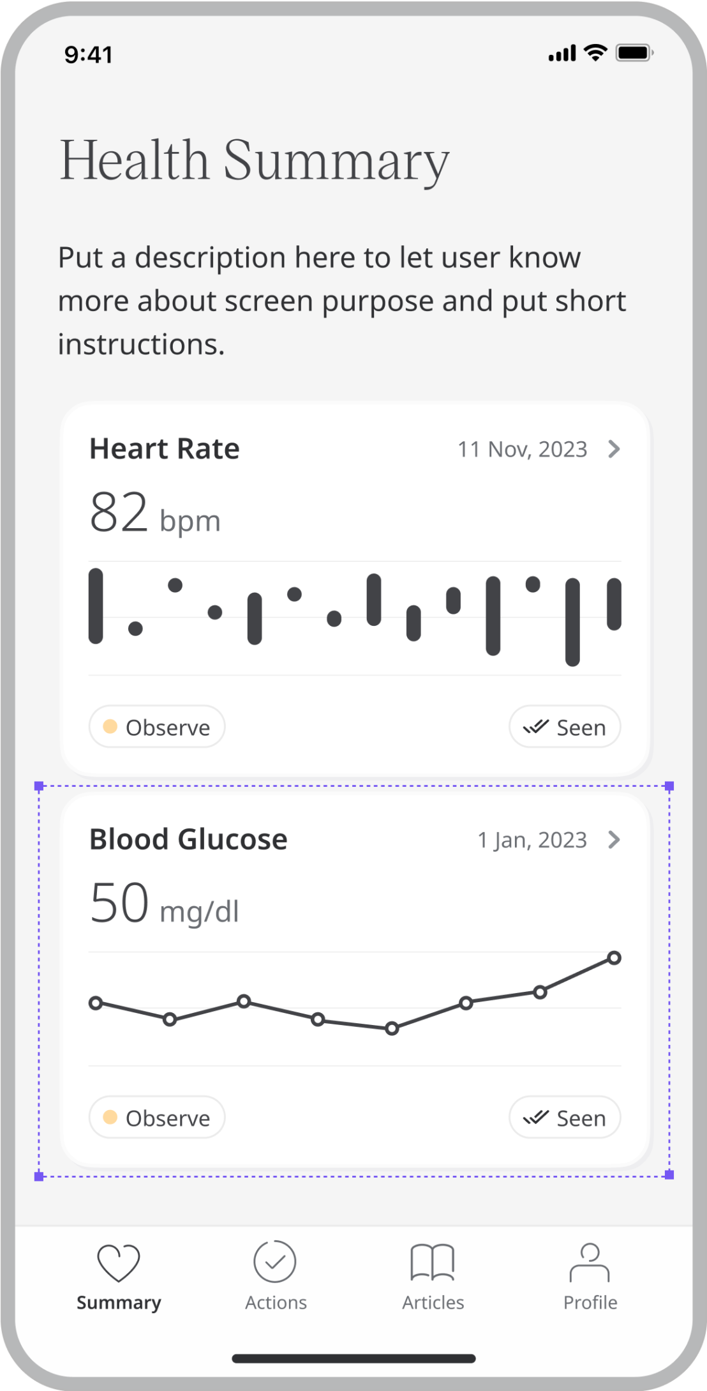707x1391 pixels.
Task: Open the Blood Glucose card title
Action: (x=188, y=840)
